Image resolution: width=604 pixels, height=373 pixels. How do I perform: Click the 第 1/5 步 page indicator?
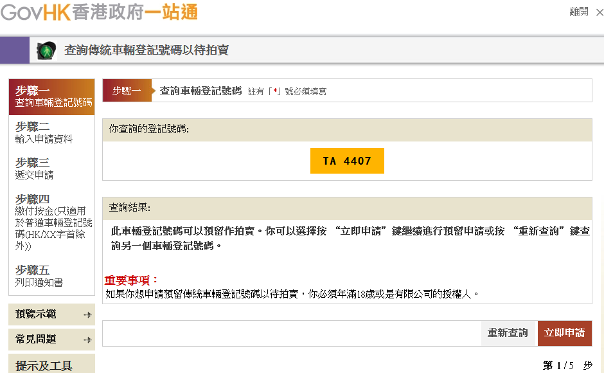[x=567, y=365]
